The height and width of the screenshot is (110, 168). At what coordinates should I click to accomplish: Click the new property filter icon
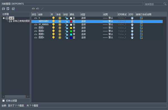(3, 9)
